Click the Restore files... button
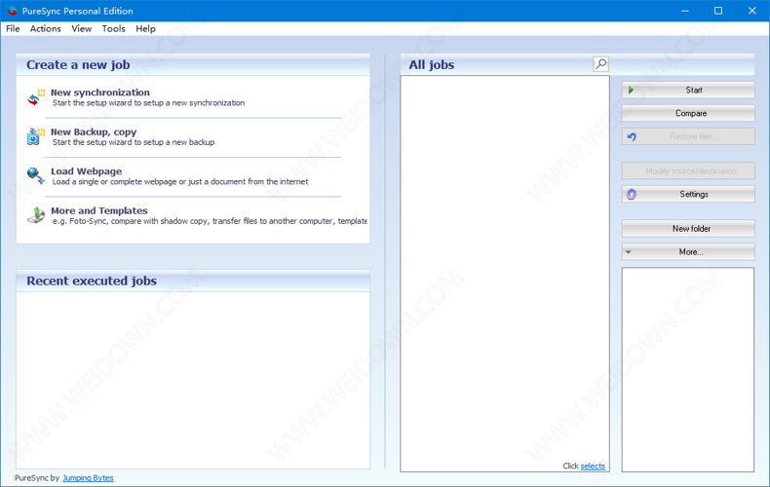 coord(688,136)
